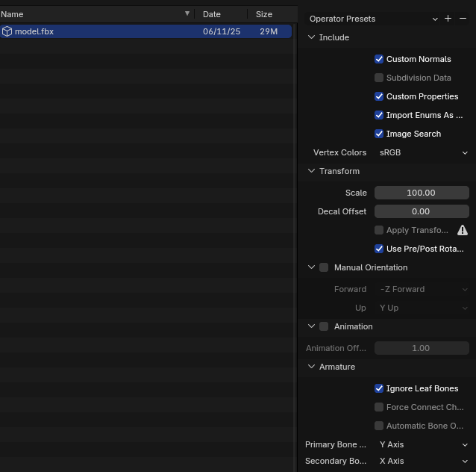The height and width of the screenshot is (472, 476).
Task: Click the Scale value field
Action: click(422, 193)
